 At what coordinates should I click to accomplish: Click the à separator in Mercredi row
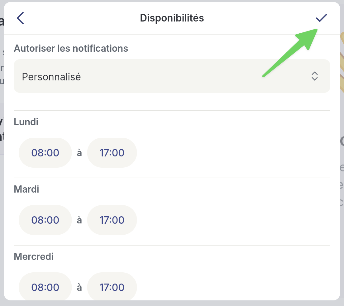point(79,287)
